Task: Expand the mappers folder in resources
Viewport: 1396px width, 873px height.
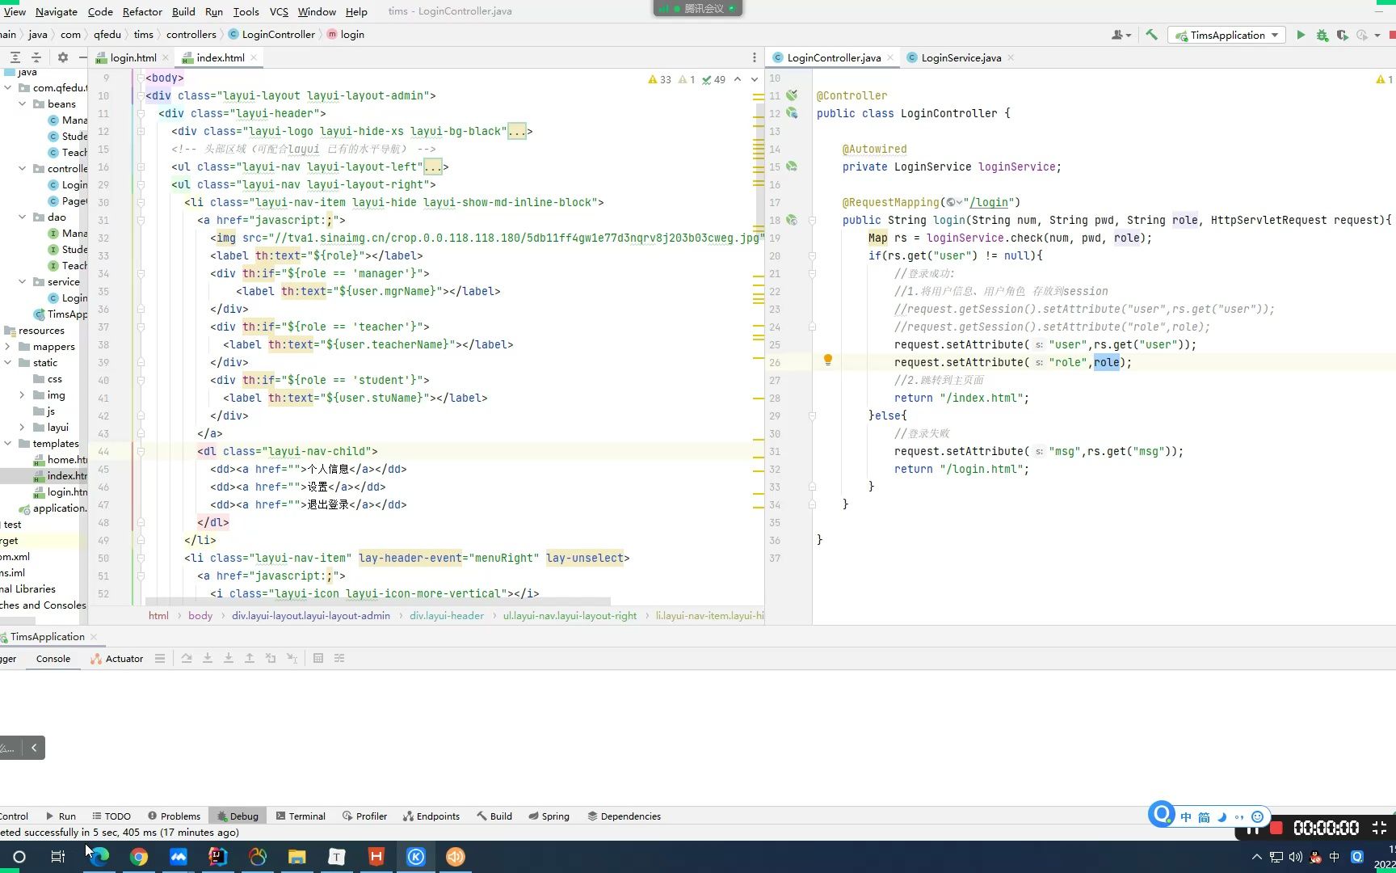Action: [x=8, y=346]
